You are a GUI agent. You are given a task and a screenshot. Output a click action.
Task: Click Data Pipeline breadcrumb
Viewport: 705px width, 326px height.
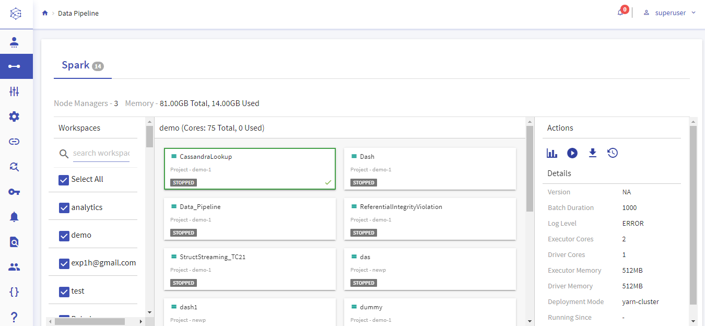pos(78,13)
